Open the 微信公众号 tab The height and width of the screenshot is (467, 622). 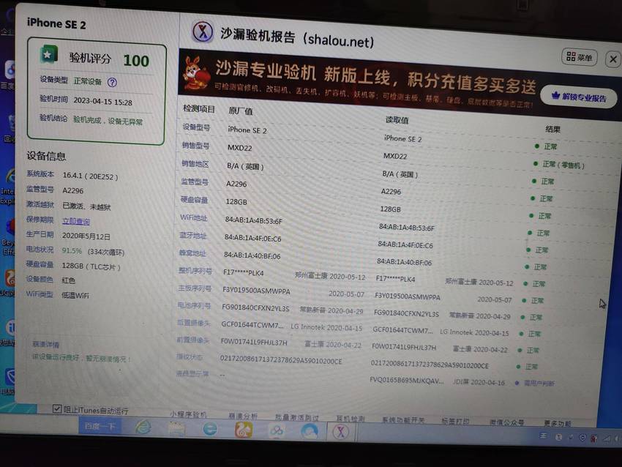point(506,422)
